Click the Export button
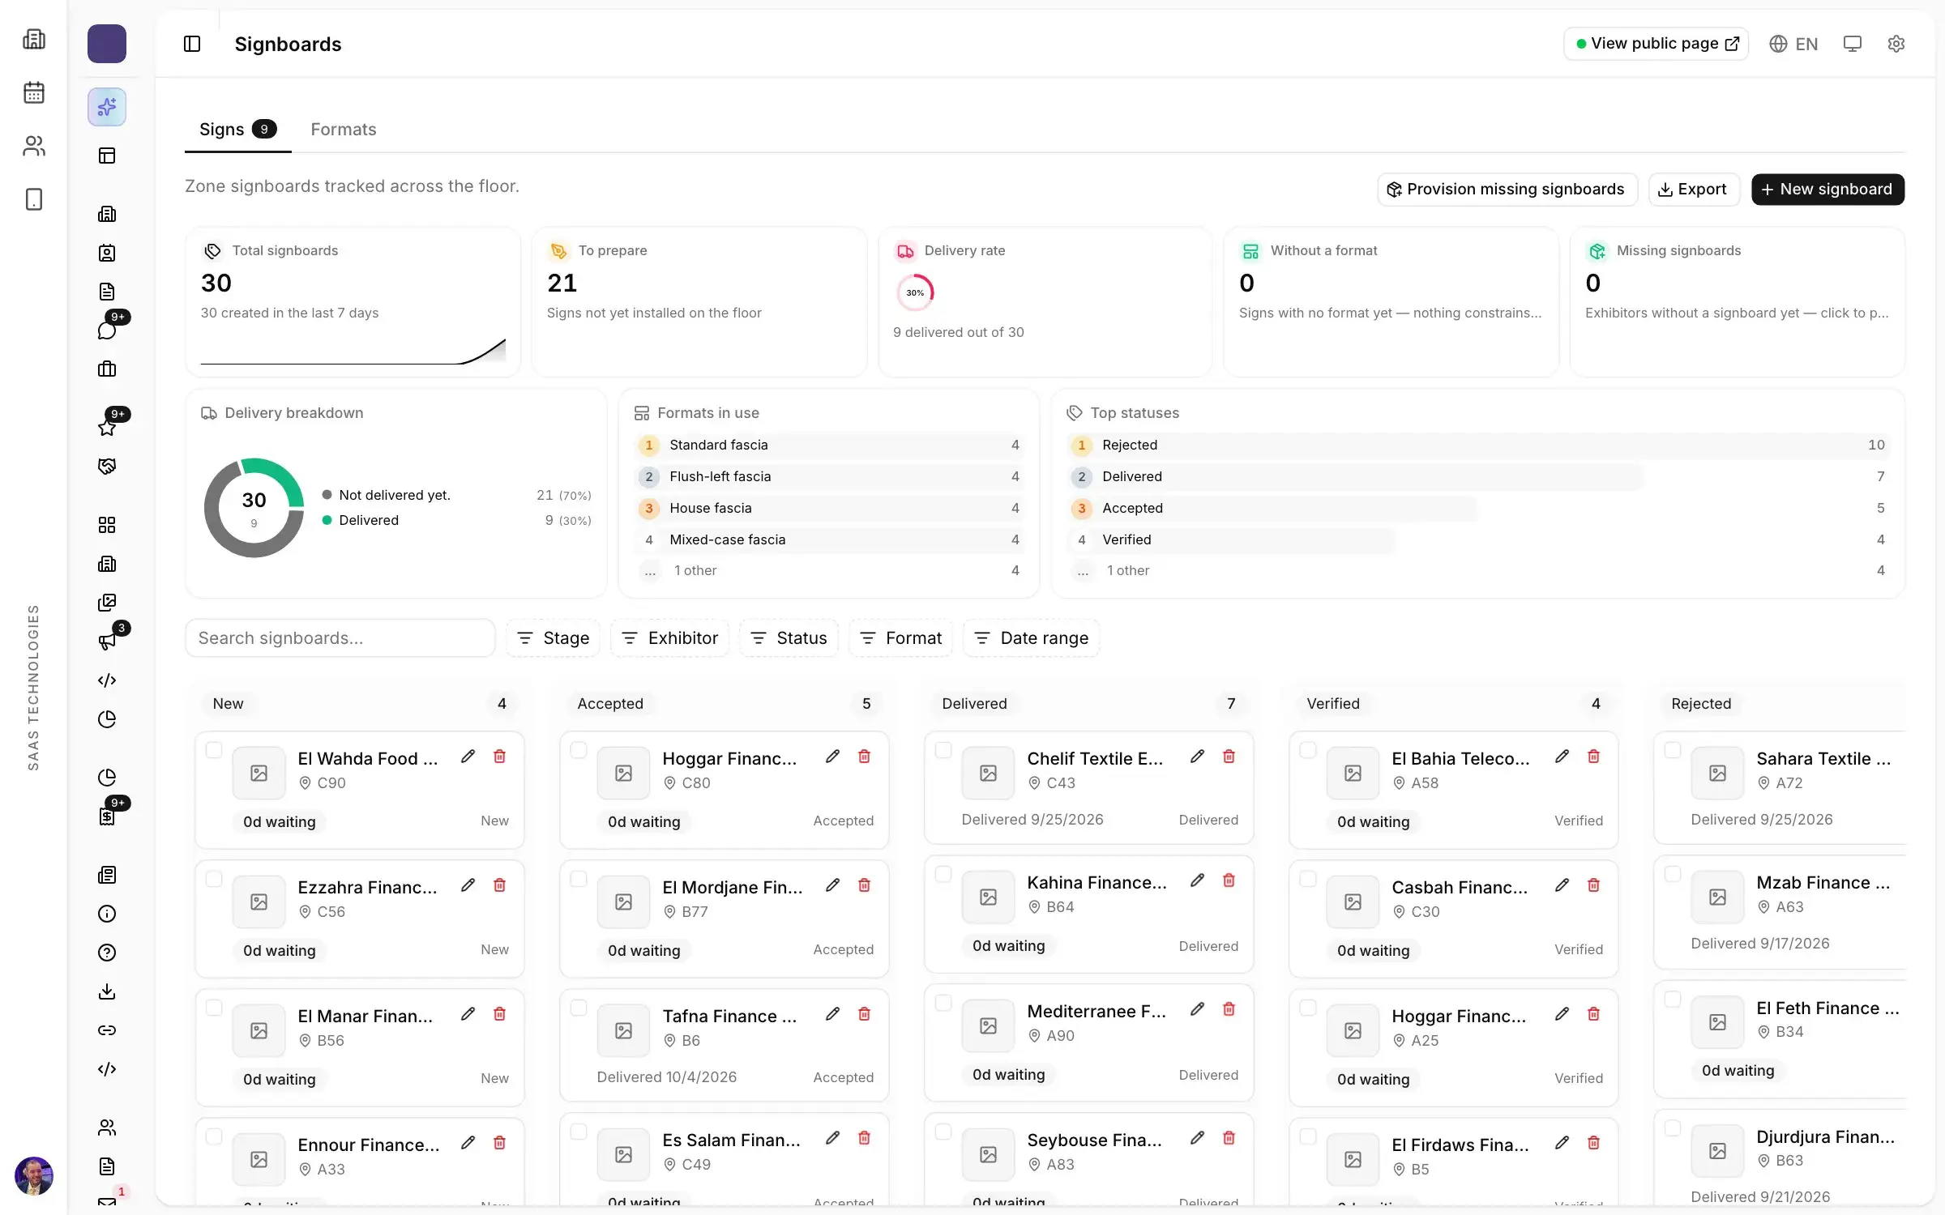The height and width of the screenshot is (1215, 1945). click(1693, 190)
